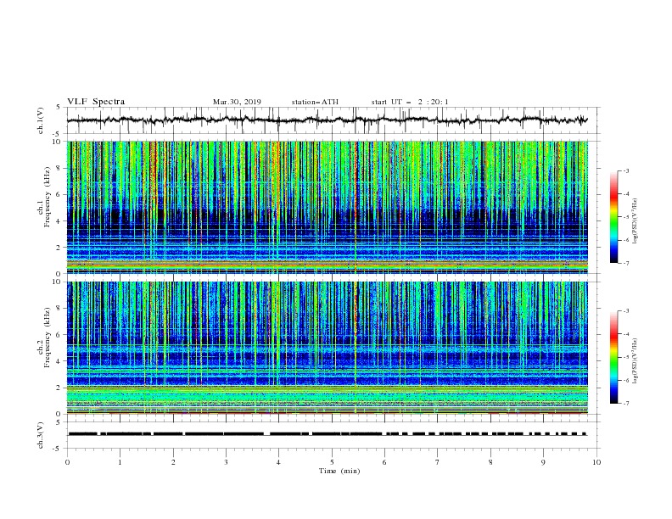Click the time axis tick label "4"
The width and height of the screenshot is (672, 519).
click(x=279, y=462)
